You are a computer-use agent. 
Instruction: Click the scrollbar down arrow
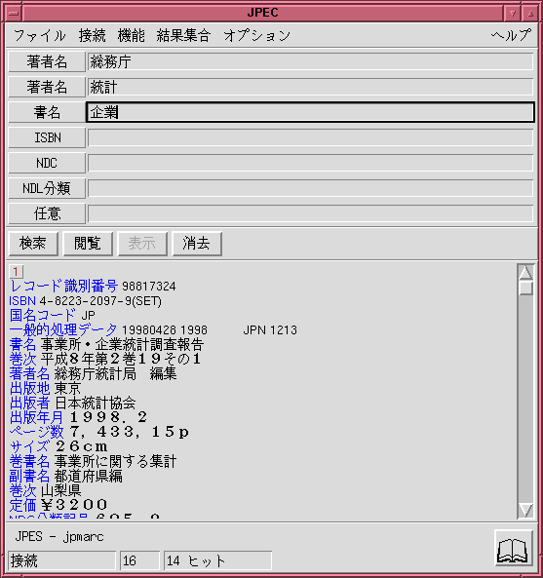pyautogui.click(x=525, y=510)
